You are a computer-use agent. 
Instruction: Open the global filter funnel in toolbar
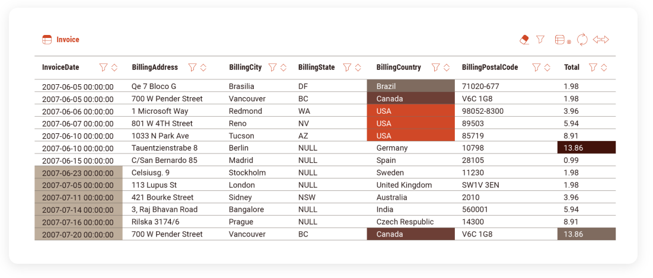540,39
